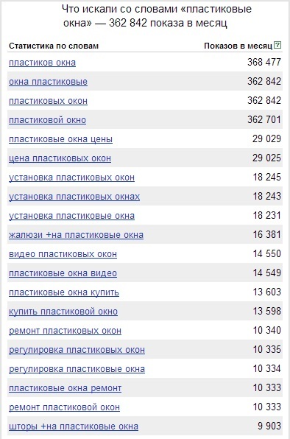
Task: Open the 'жалюзи +на пластиковые окна' link
Action: [x=76, y=235]
